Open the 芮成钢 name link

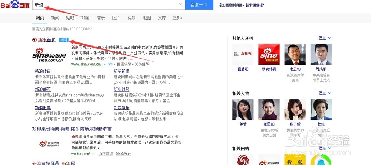point(321,69)
